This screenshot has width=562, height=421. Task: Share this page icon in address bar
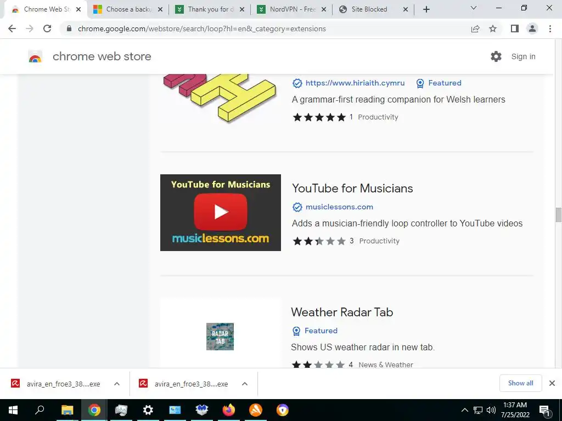[475, 29]
